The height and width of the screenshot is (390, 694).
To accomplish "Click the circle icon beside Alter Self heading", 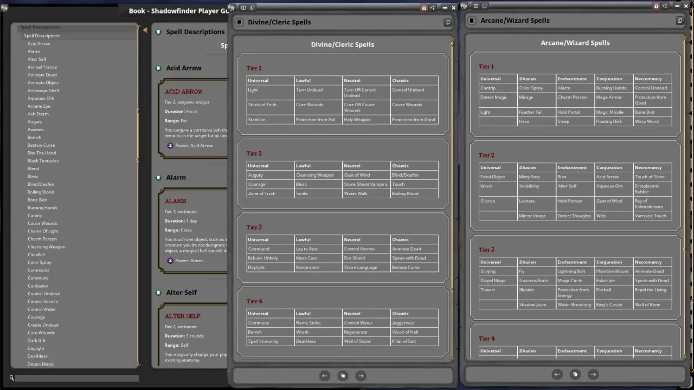I will (158, 292).
